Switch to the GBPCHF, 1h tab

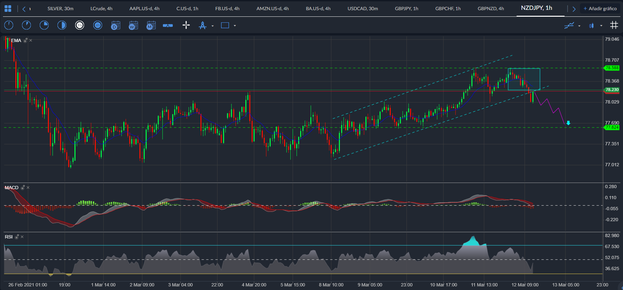(448, 9)
